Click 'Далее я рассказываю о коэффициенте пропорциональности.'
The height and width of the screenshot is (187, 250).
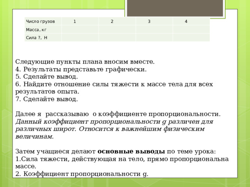(x=118, y=114)
